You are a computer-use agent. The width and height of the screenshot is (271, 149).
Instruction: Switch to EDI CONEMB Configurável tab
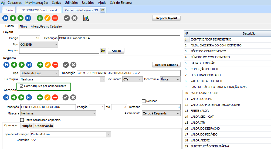[x=39, y=10]
